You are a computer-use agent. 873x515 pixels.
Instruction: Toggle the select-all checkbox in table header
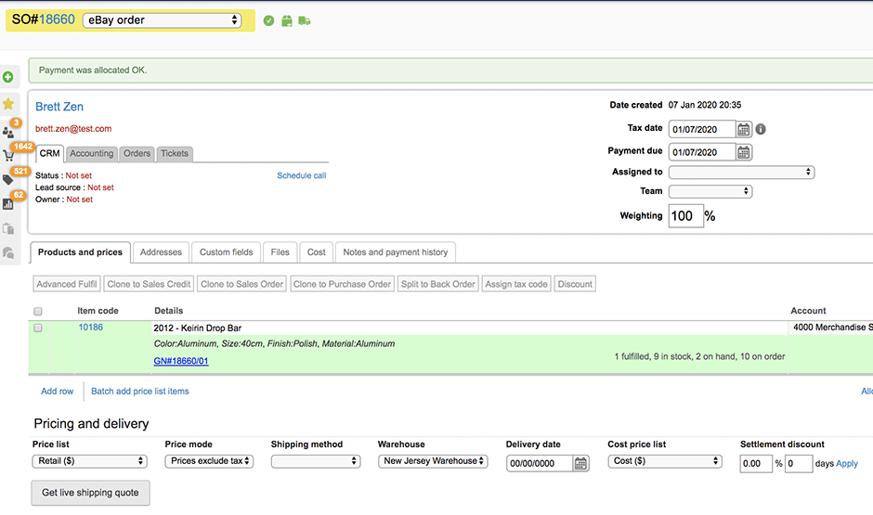[38, 312]
